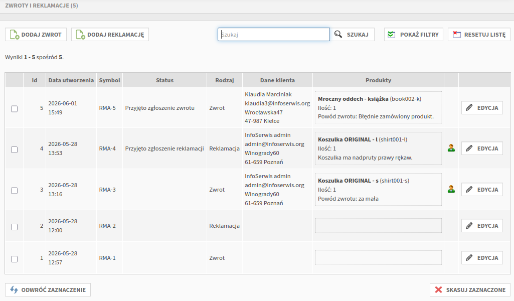
Task: Click text Koszulka ma nadpruty prawy rękaw
Action: pos(365,158)
